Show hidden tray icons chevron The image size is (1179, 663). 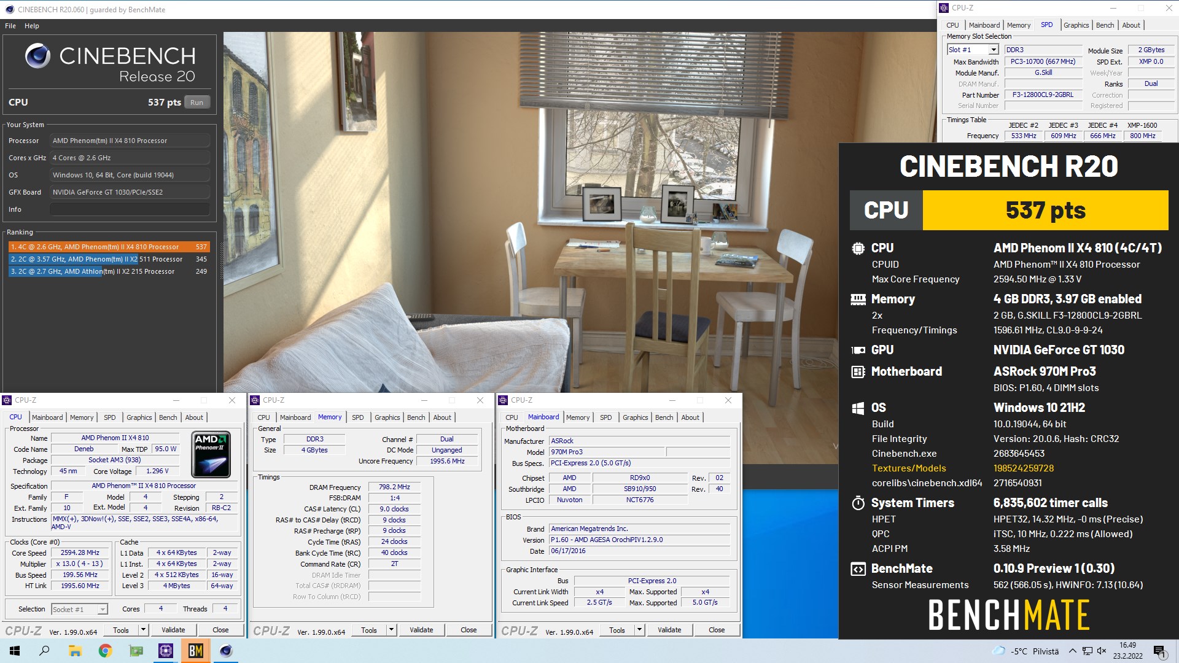pyautogui.click(x=1072, y=651)
